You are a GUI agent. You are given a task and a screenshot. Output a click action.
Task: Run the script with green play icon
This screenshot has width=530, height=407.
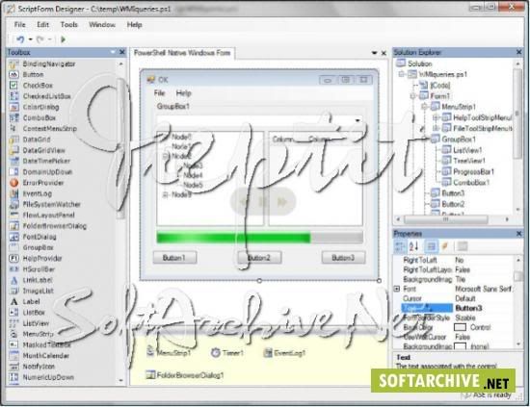click(63, 39)
